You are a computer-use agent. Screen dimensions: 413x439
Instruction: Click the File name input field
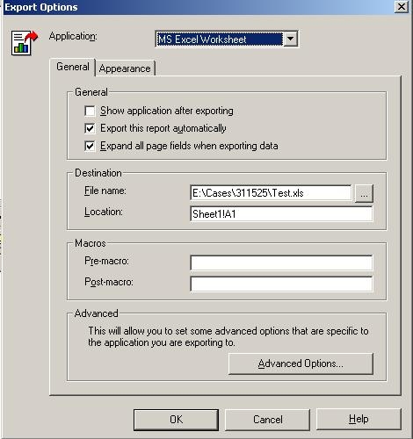pyautogui.click(x=271, y=193)
